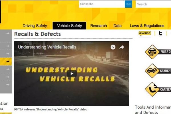Click the first gray sidebar arrow
This screenshot has height=114, width=171.
(8, 33)
